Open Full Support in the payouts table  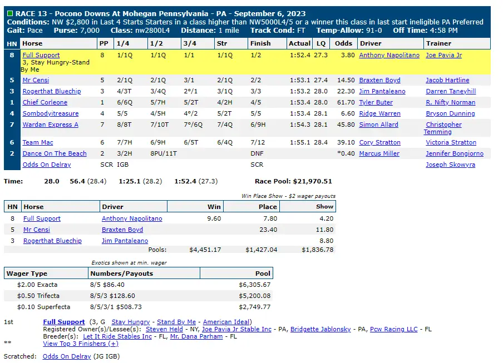pyautogui.click(x=42, y=218)
